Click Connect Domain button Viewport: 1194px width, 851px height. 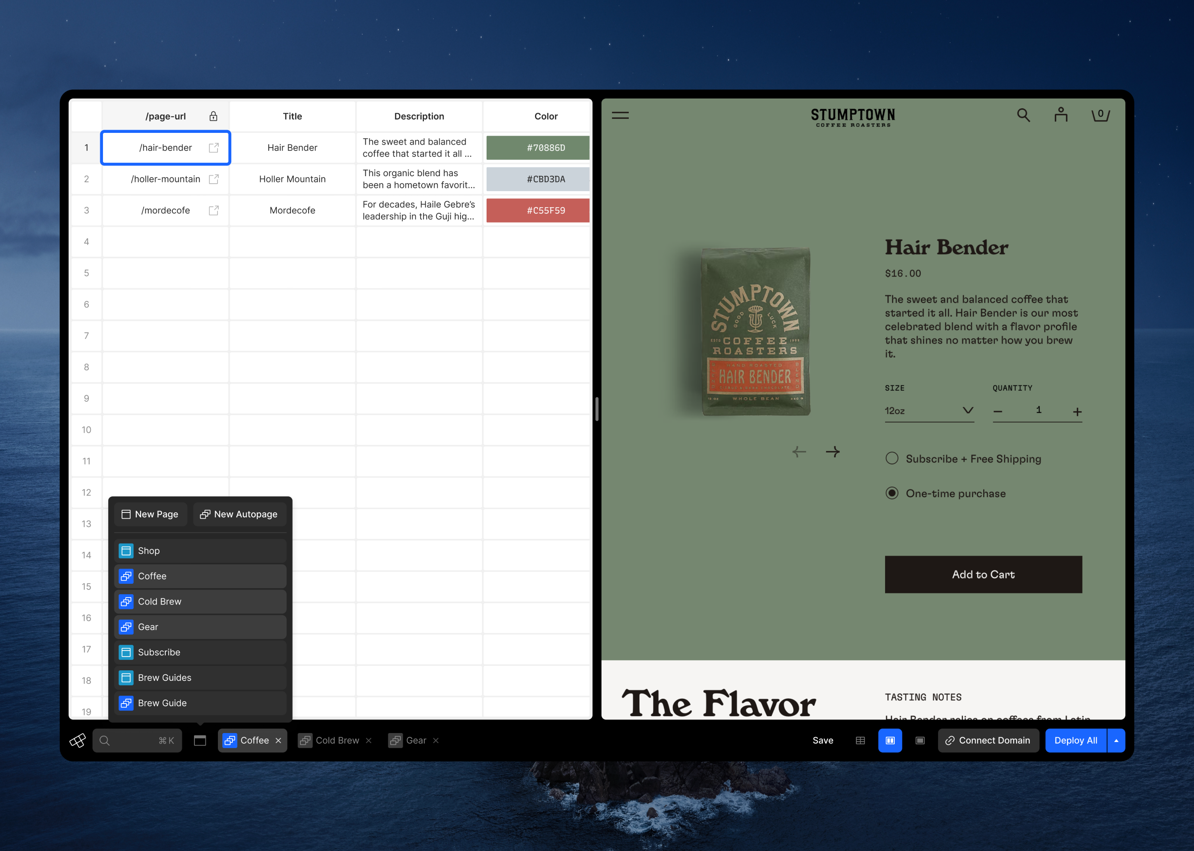click(988, 741)
